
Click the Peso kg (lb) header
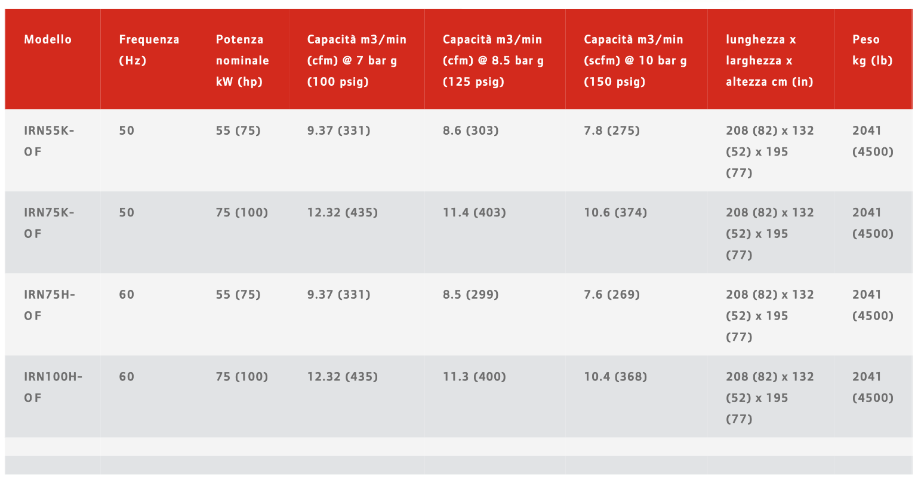tap(872, 49)
